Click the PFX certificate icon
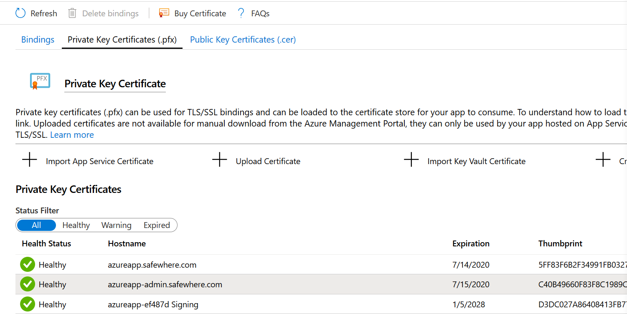The width and height of the screenshot is (627, 314). click(40, 81)
